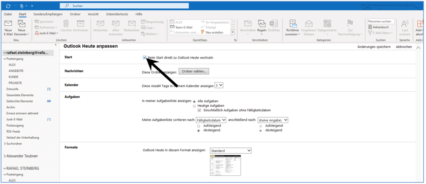
Task: Open the calendar days count dropdown
Action: click(x=219, y=85)
